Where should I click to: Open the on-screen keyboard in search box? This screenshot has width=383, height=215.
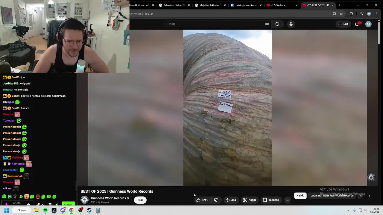[267, 24]
